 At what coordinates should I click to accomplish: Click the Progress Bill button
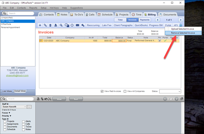[x=156, y=25]
